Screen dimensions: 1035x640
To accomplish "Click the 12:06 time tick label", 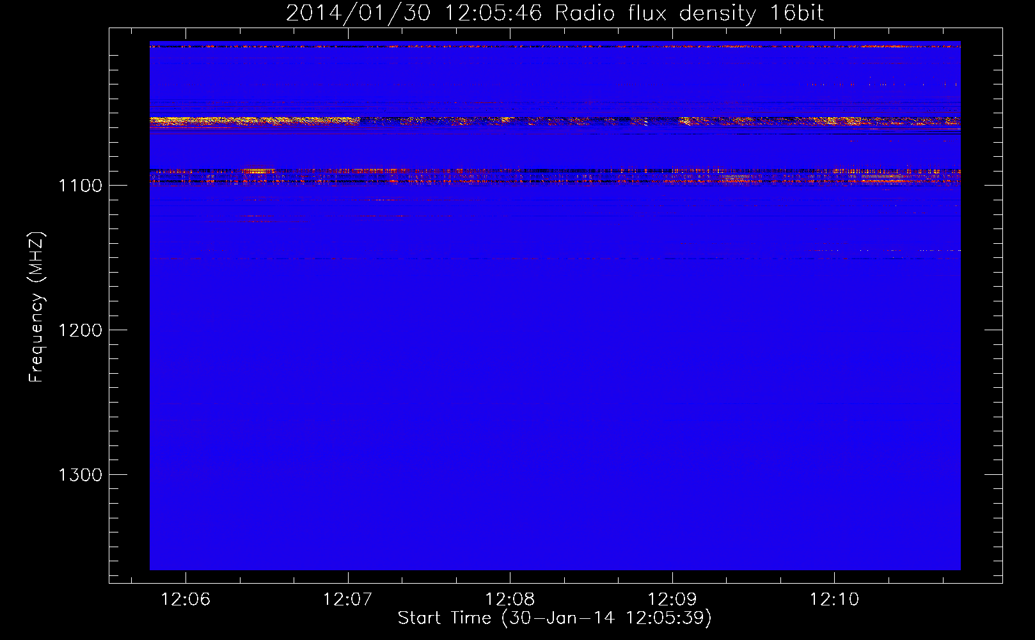I will pos(186,599).
